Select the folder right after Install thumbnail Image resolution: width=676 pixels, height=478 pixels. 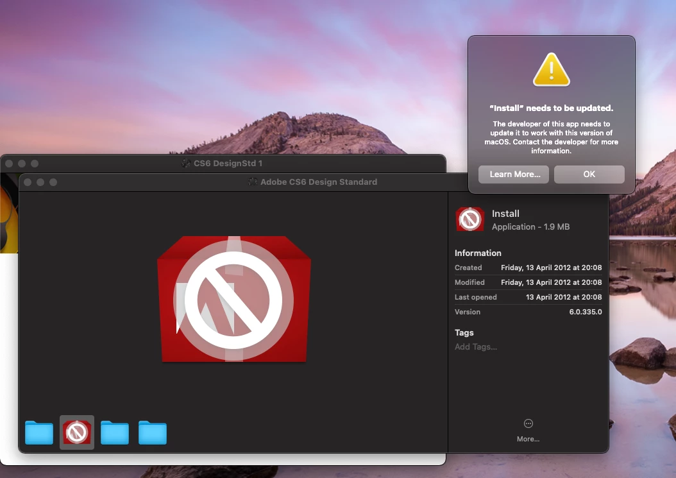115,432
